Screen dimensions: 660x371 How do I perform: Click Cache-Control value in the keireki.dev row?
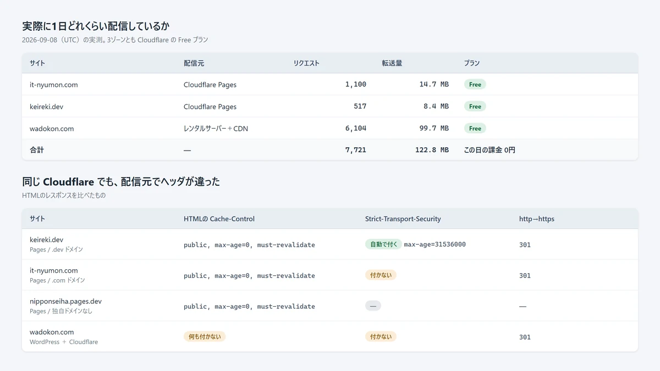pos(249,245)
